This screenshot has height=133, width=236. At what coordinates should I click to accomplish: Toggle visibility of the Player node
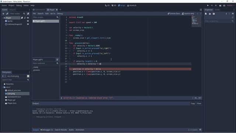point(28,18)
